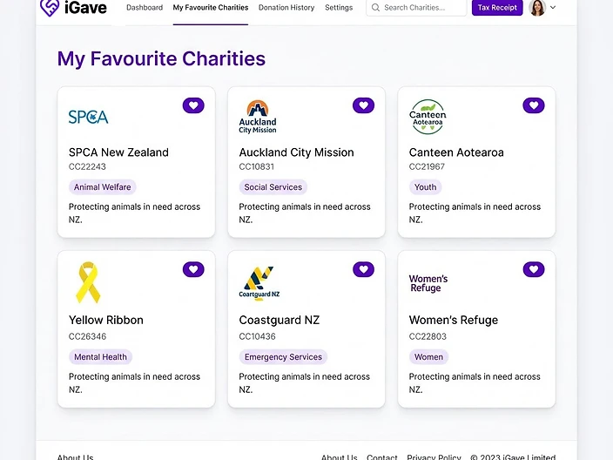Focus the Search Charities field
This screenshot has height=460, width=613.
416,8
